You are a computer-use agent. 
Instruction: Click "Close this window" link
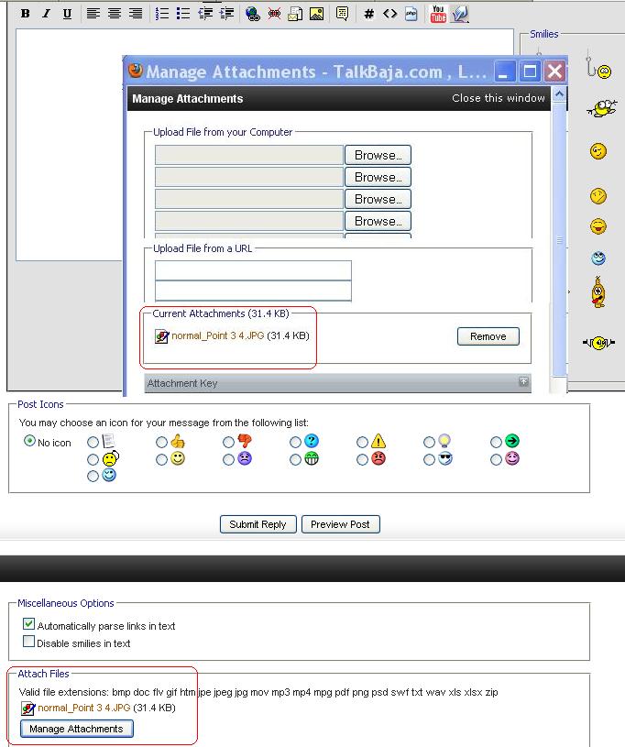(x=498, y=98)
